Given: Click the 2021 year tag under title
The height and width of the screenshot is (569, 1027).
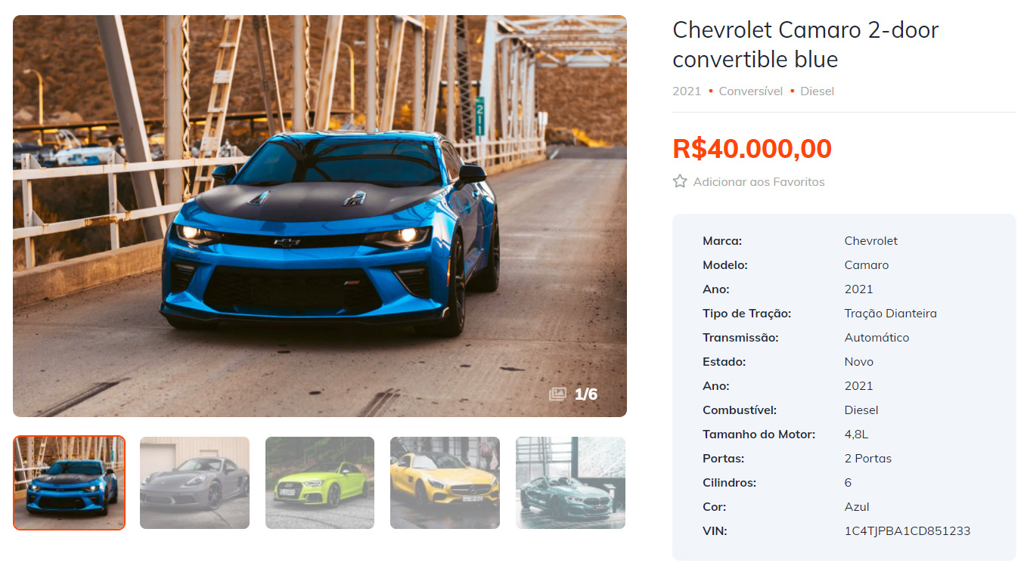Looking at the screenshot, I should (x=687, y=91).
